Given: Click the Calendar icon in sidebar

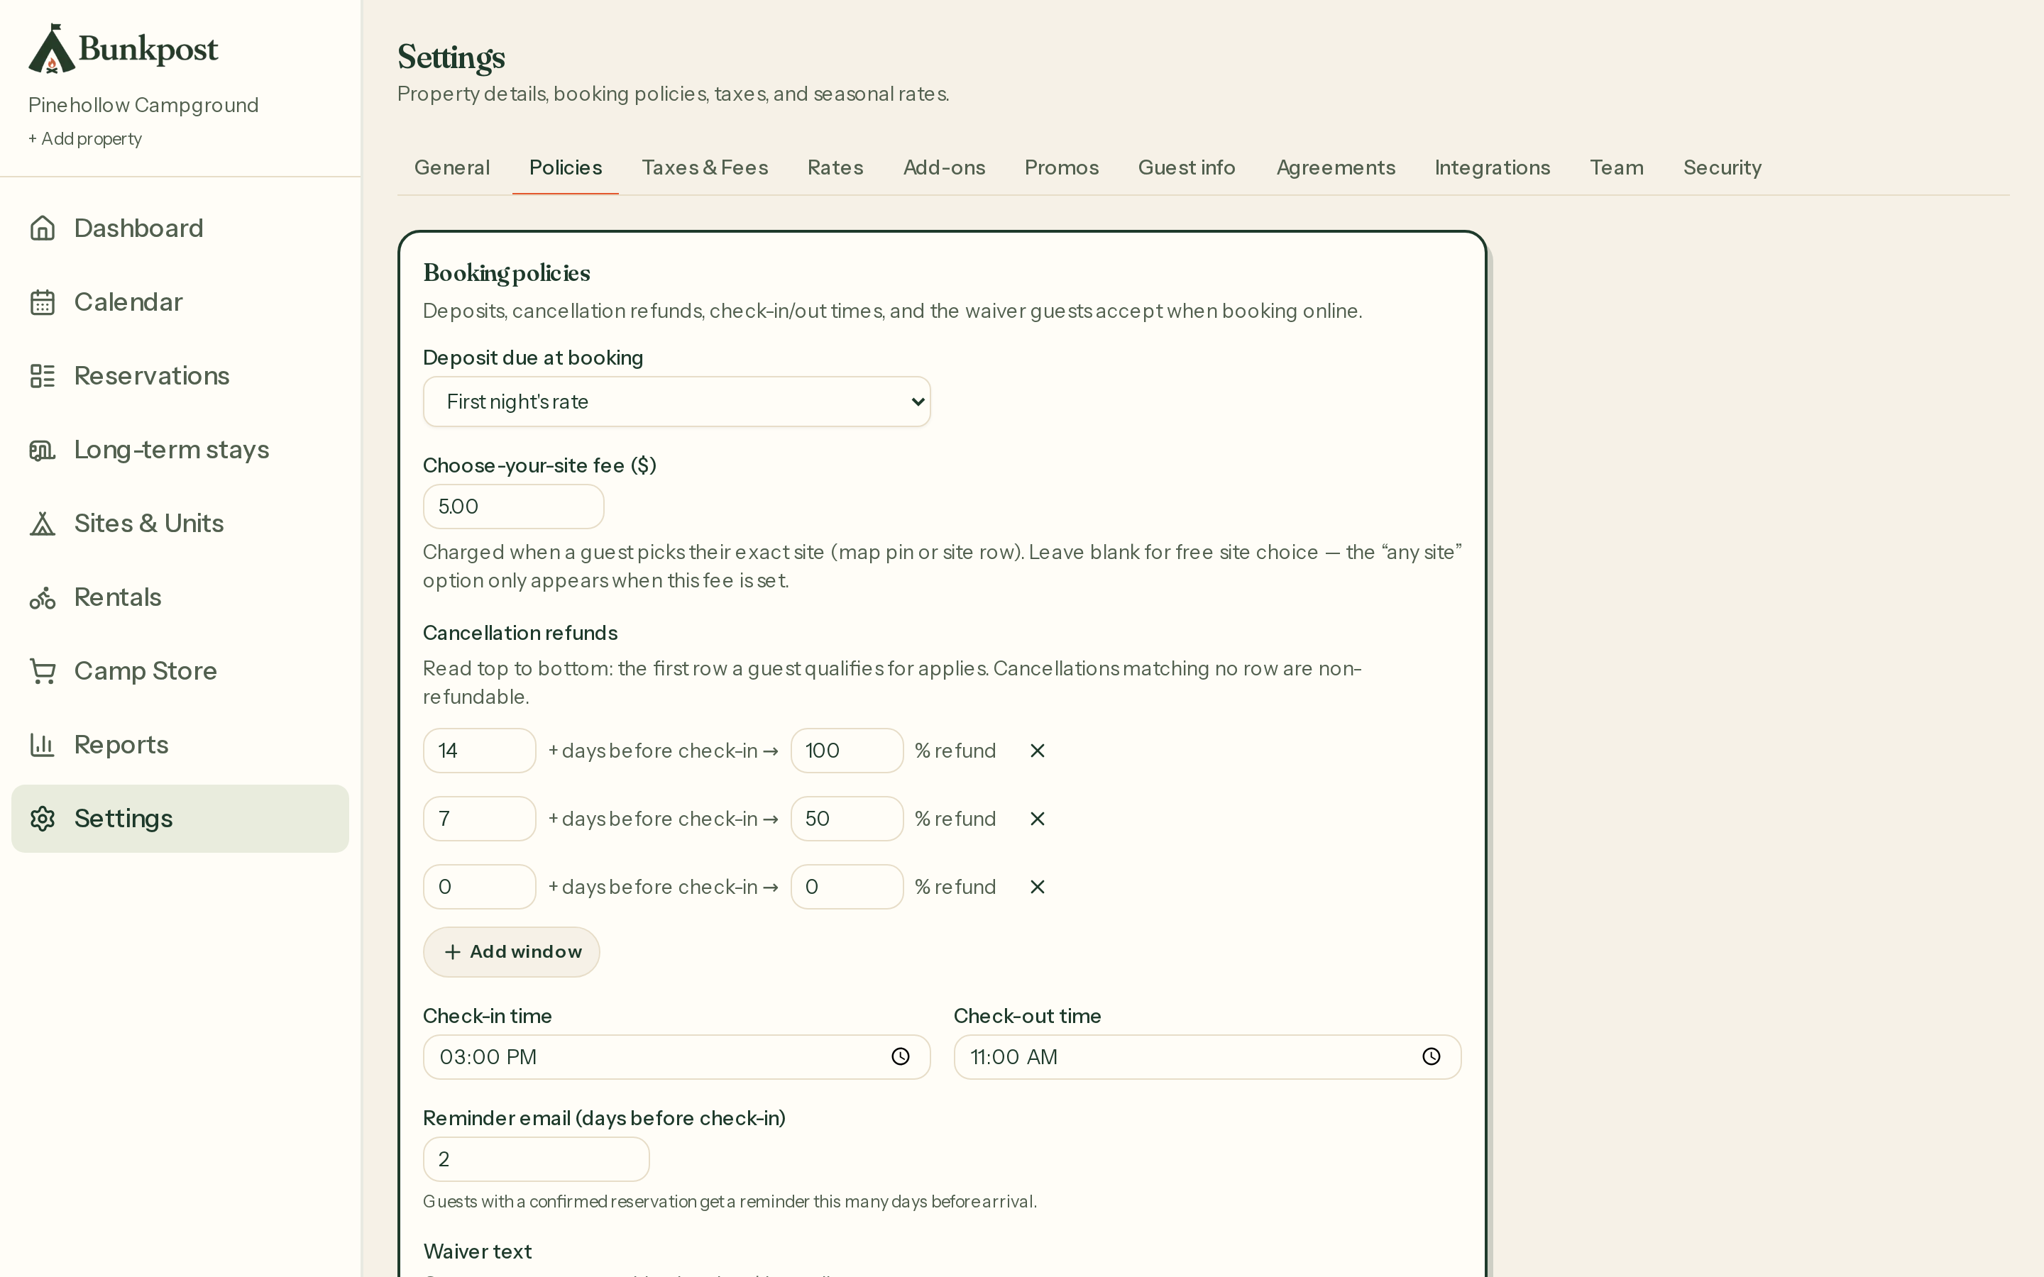Looking at the screenshot, I should 43,302.
